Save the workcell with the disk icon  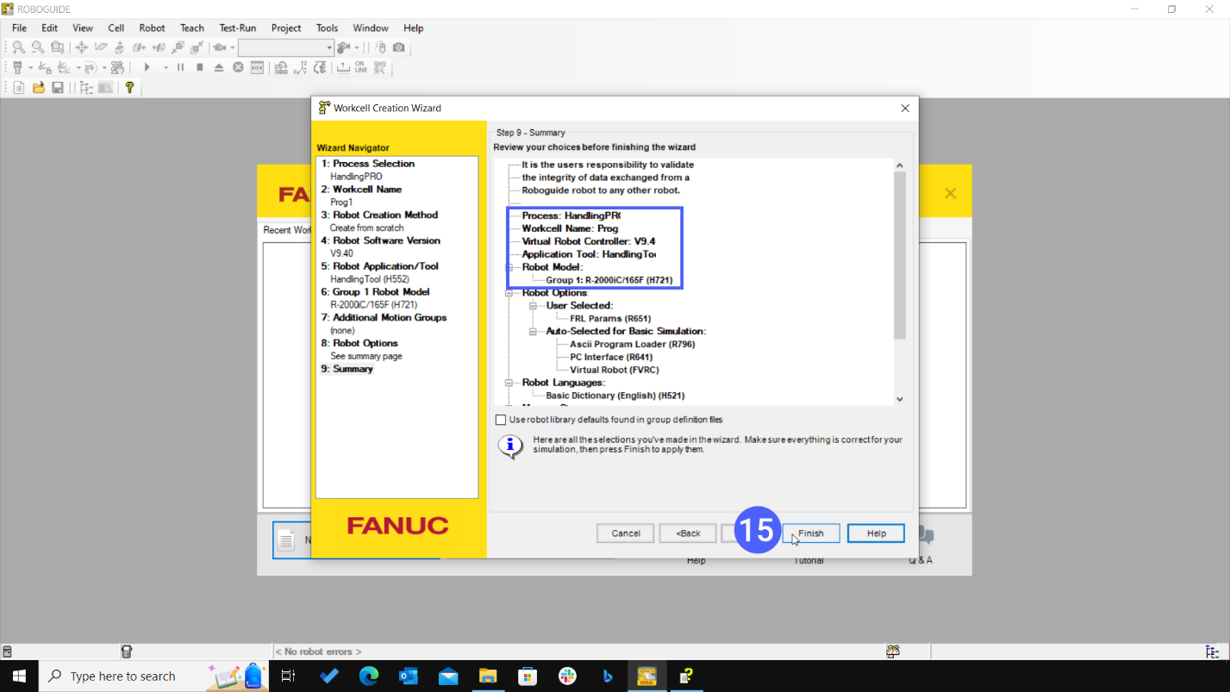tap(56, 87)
